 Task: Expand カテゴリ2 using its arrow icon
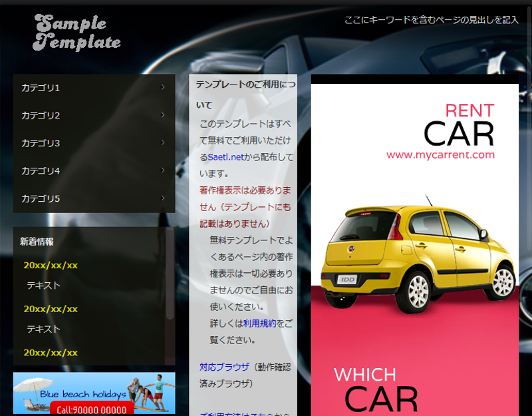tap(163, 114)
